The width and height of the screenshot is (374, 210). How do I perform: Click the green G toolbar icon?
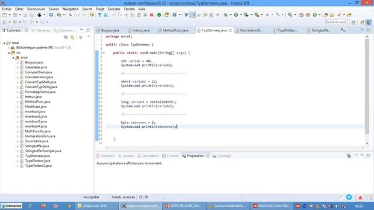pyautogui.click(x=315, y=15)
